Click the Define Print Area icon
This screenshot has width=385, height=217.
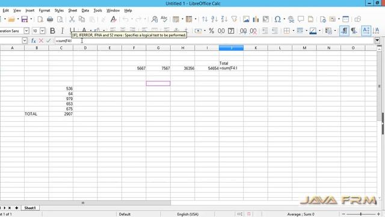coord(323,19)
